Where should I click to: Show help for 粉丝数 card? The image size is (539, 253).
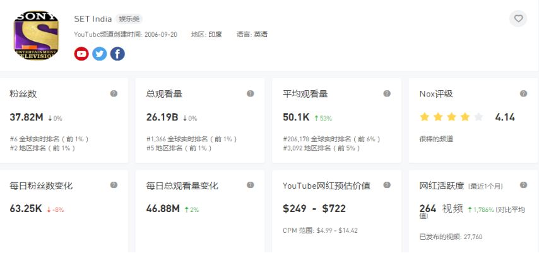(114, 93)
